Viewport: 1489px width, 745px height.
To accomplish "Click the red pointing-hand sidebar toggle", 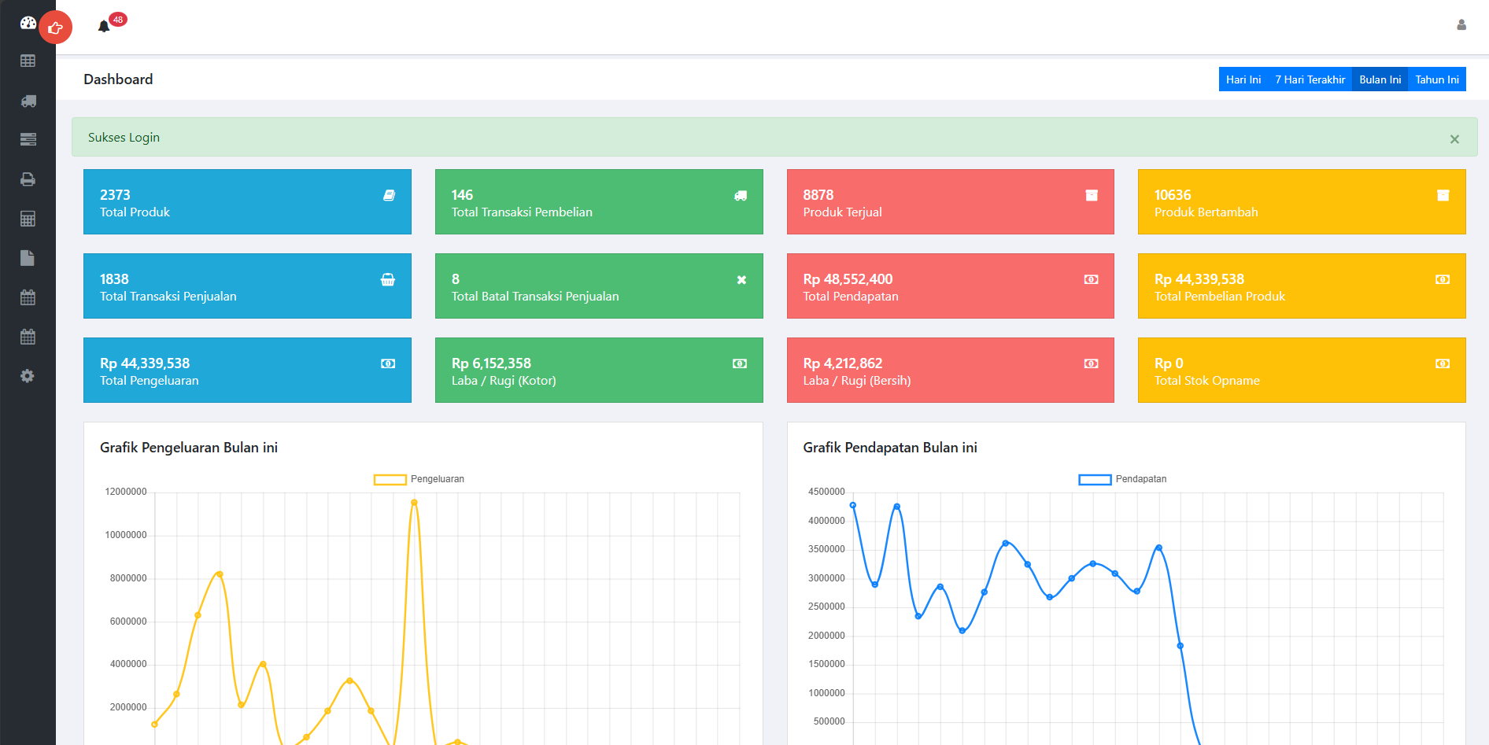I will click(x=55, y=28).
